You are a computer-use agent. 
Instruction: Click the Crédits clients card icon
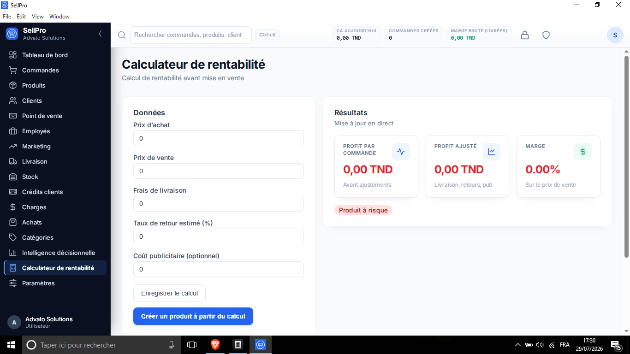[13, 192]
